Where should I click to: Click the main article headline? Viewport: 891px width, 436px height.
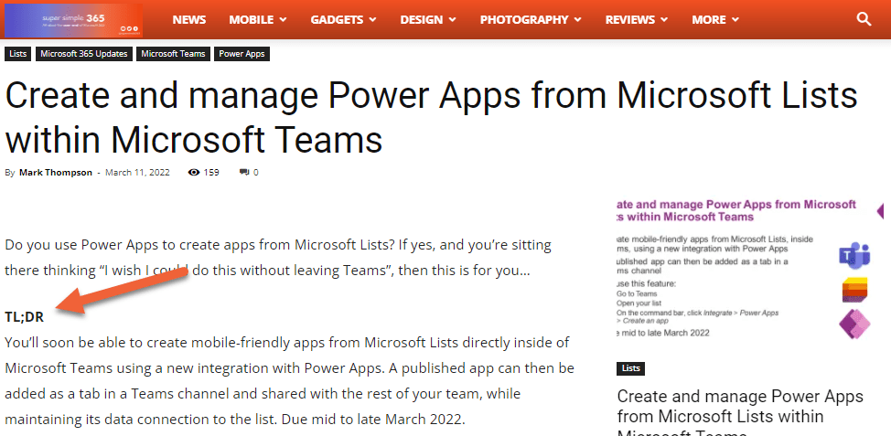(431, 118)
